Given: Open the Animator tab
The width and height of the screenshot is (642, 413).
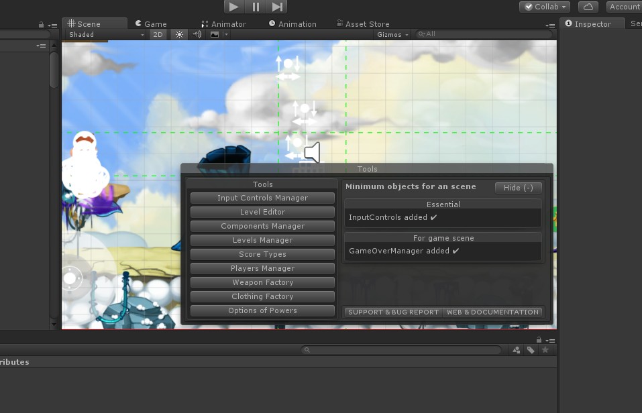Looking at the screenshot, I should (223, 23).
